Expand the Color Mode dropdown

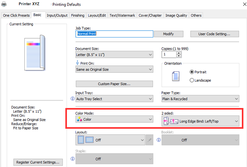click(114, 120)
